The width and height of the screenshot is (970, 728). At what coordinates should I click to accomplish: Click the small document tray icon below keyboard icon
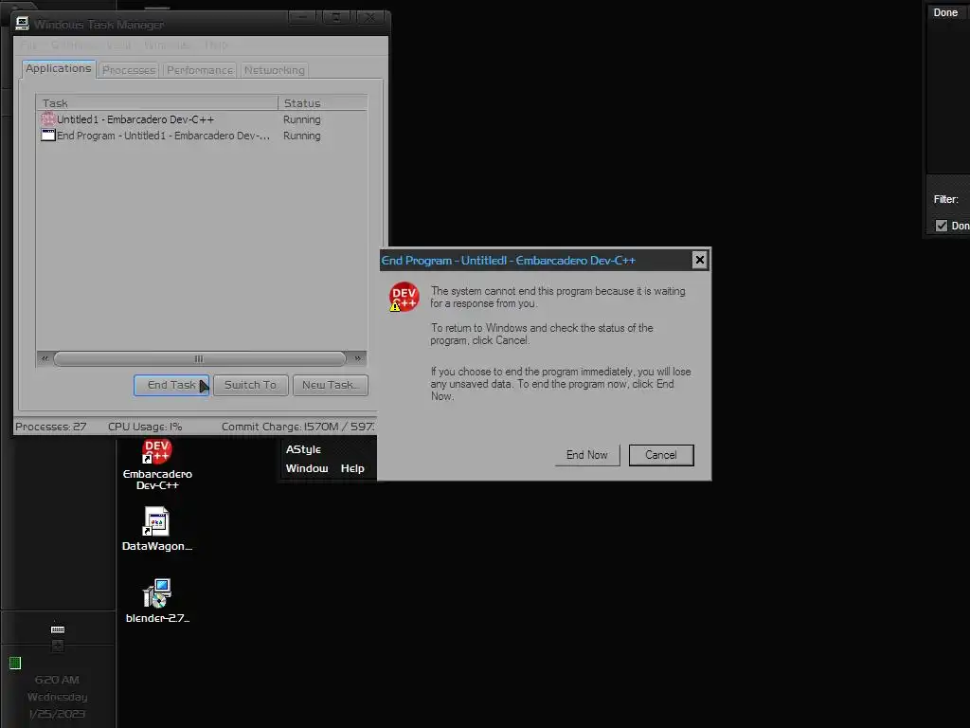coord(58,646)
